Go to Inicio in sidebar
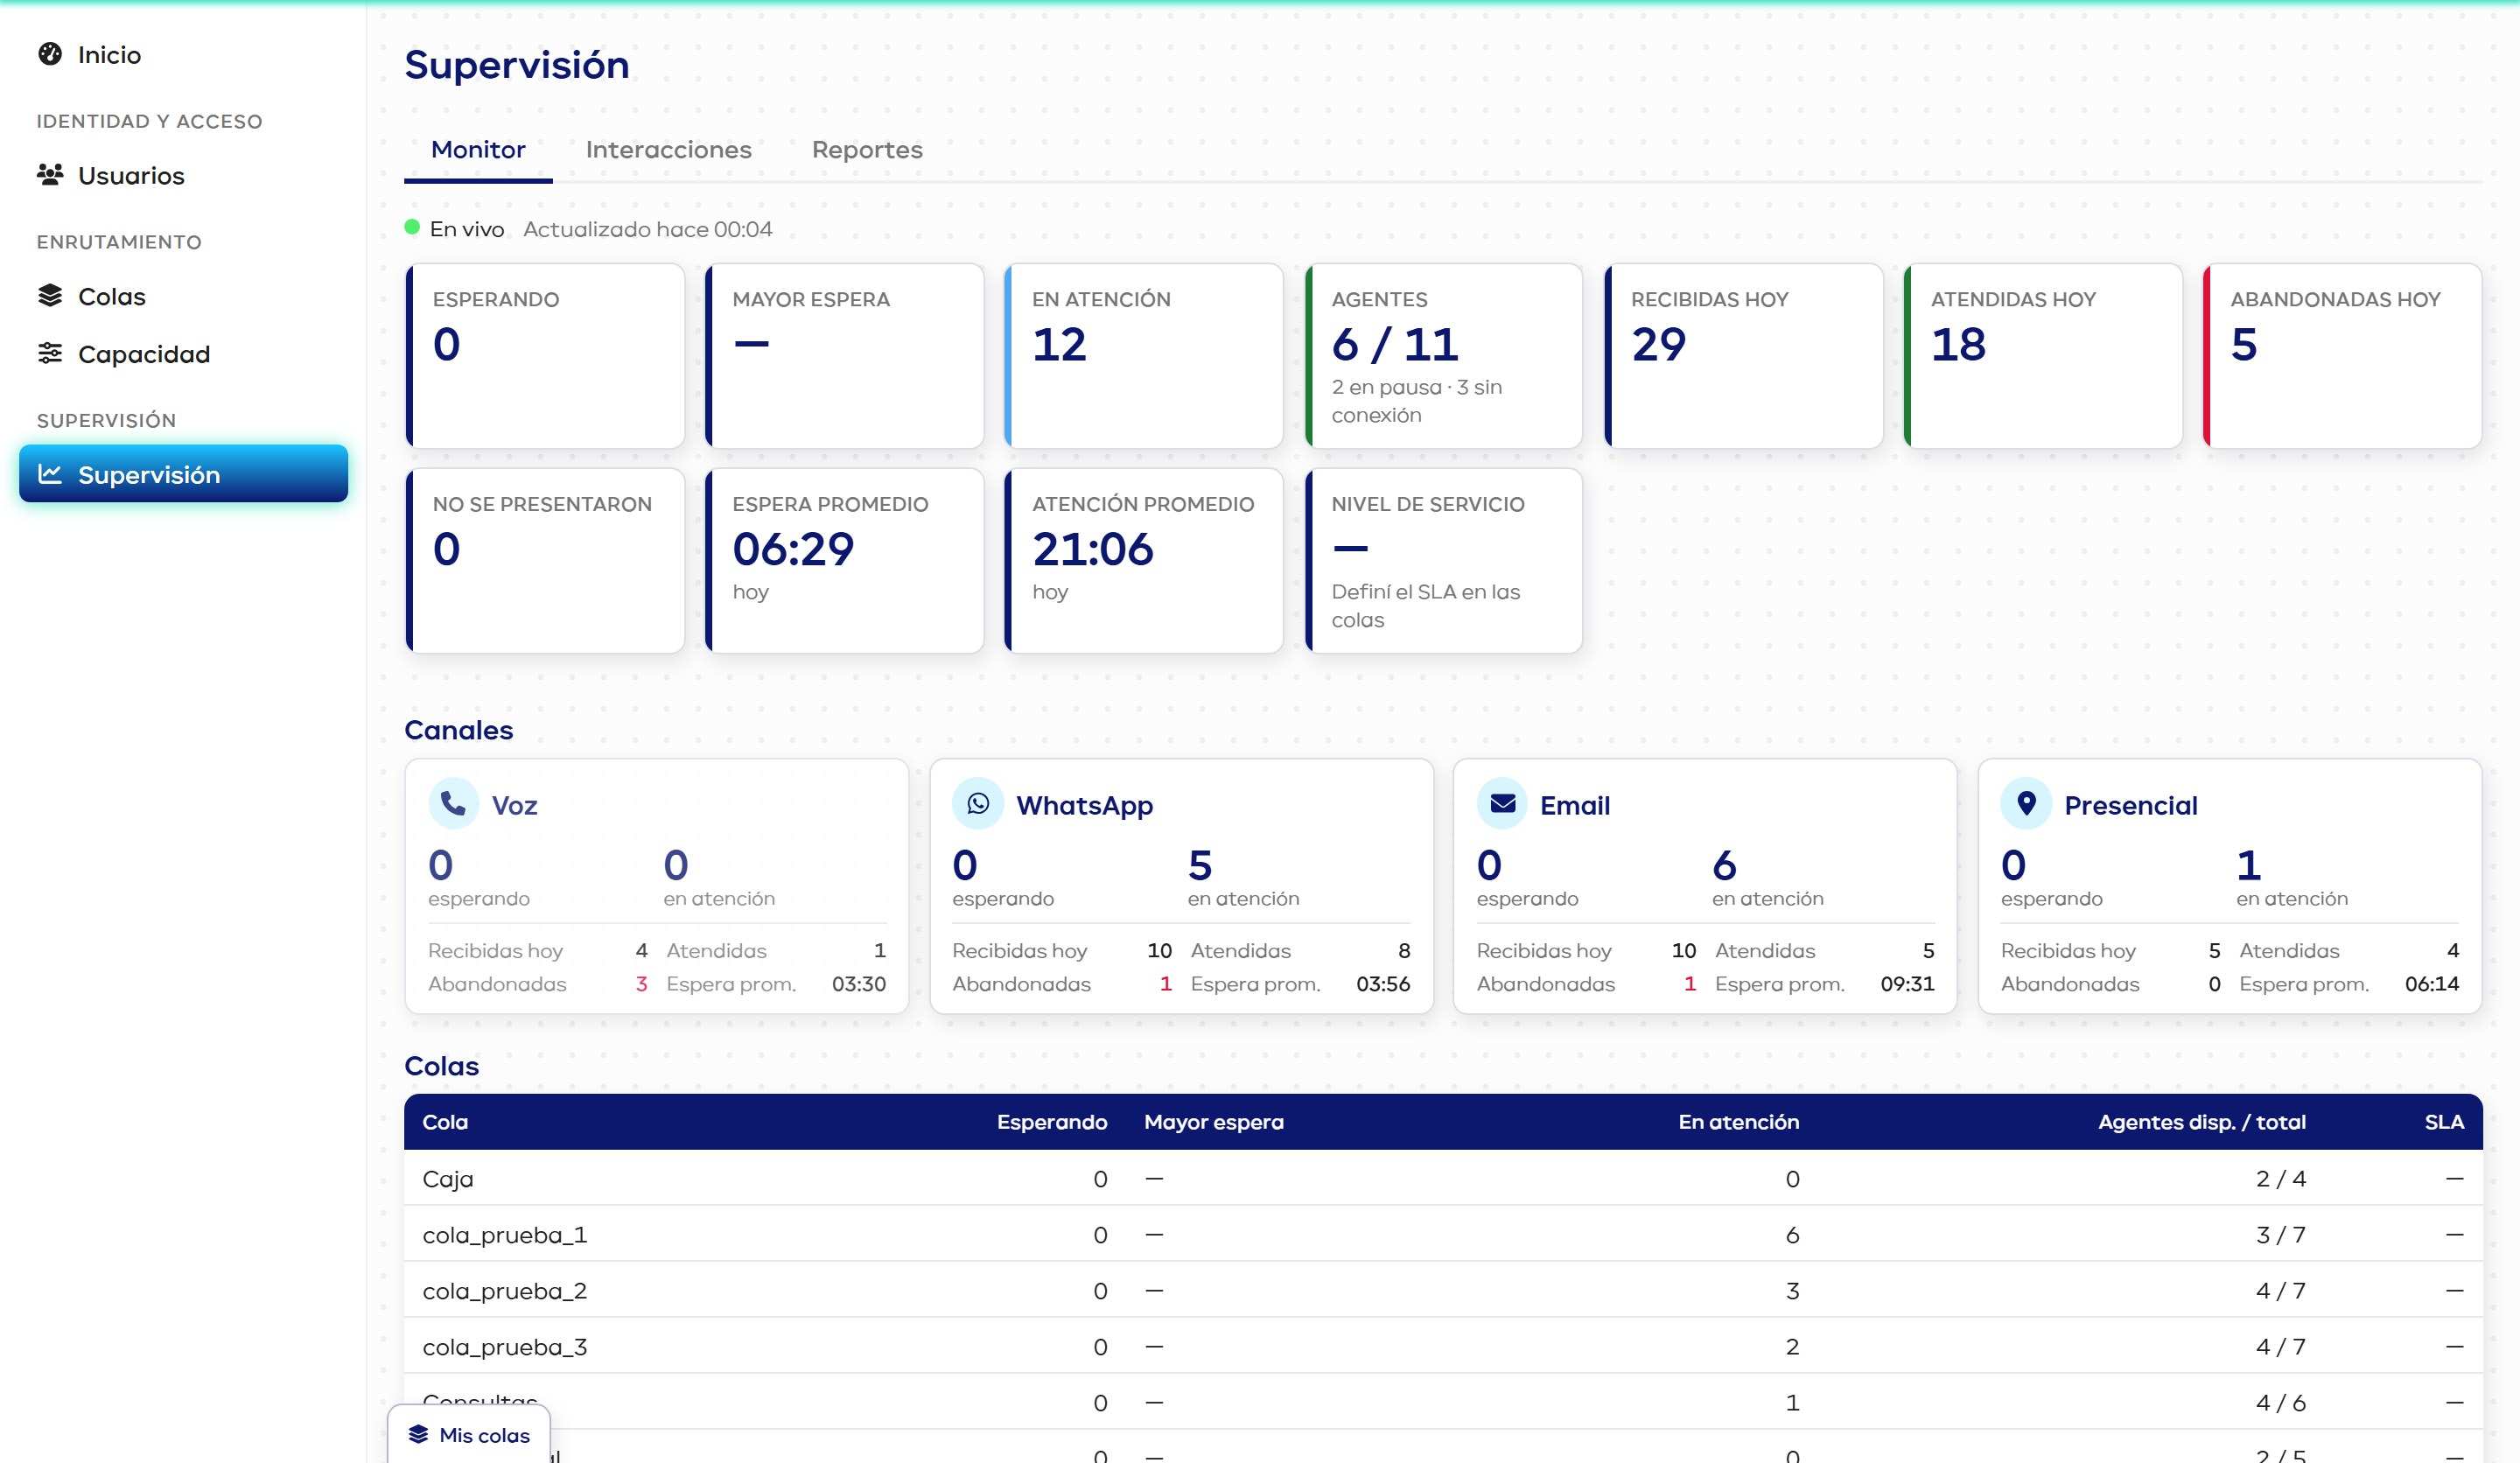This screenshot has width=2520, height=1463. pos(183,55)
